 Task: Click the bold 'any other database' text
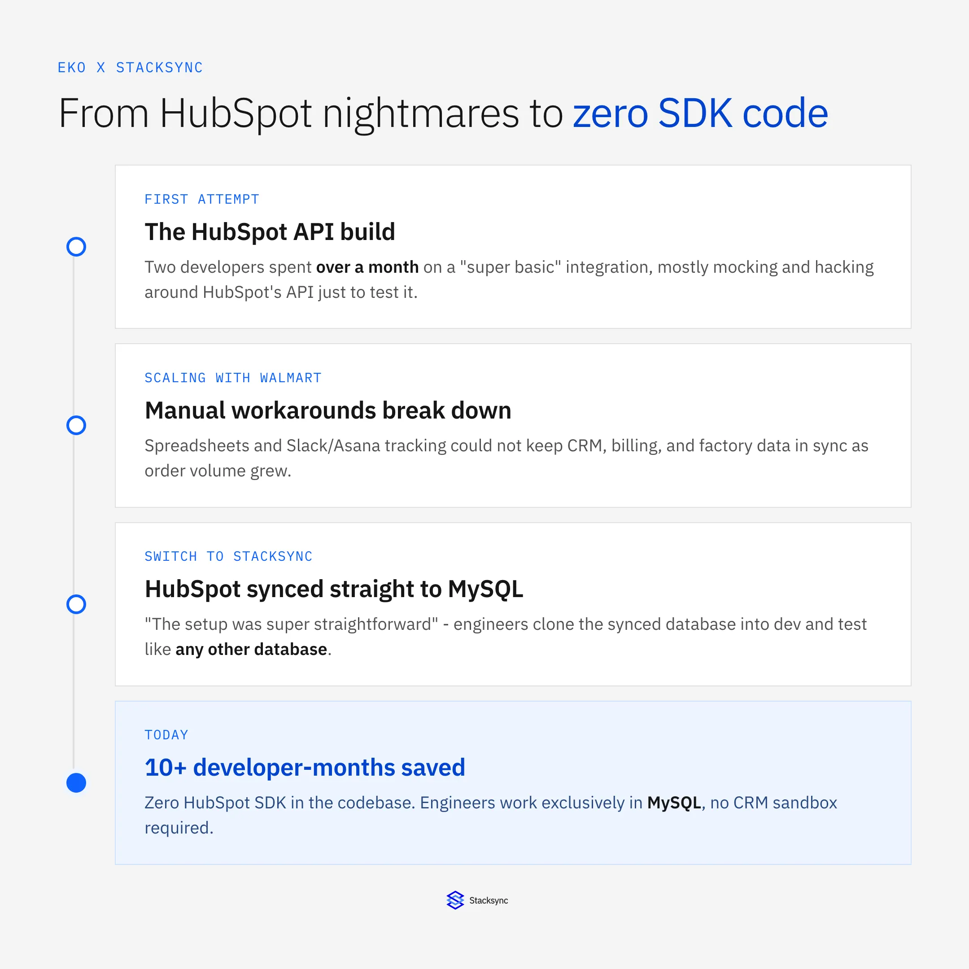[251, 650]
